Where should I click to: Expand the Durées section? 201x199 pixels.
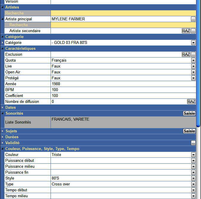[x=3, y=137]
